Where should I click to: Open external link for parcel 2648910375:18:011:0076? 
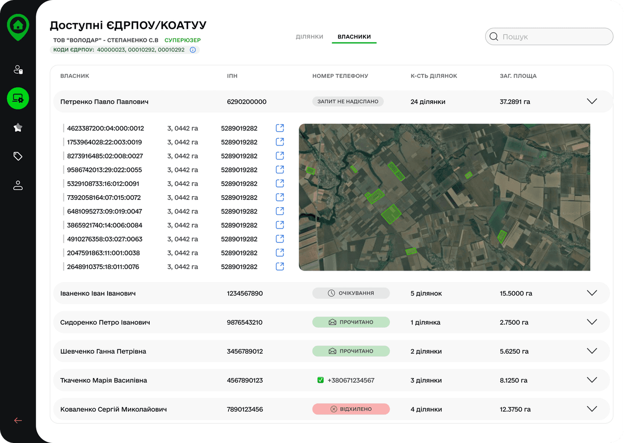click(280, 266)
